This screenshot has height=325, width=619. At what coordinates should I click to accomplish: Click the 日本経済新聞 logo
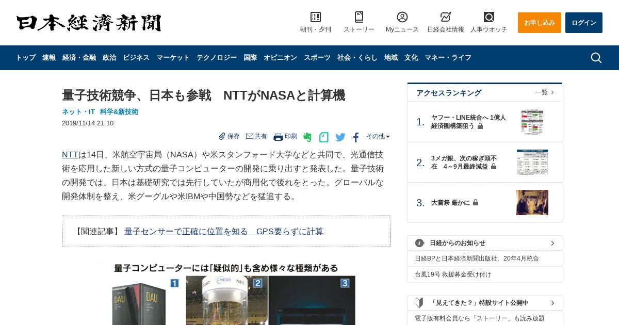tap(89, 23)
